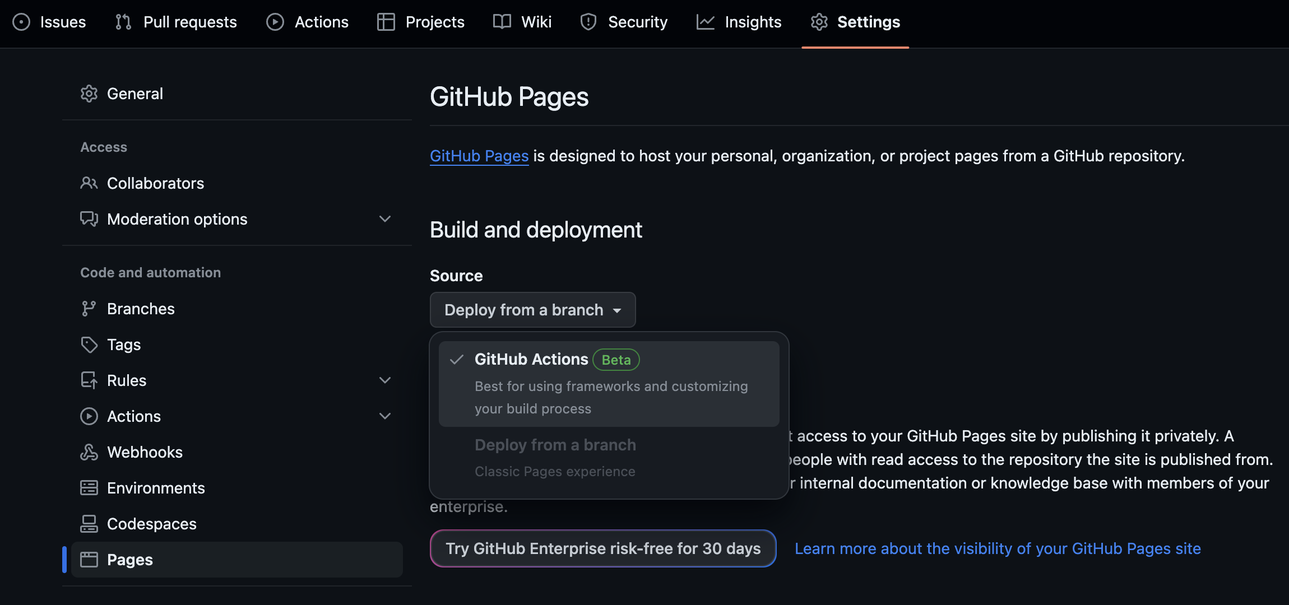Screen dimensions: 1289x605
Task: Expand the sidebar Actions chevron
Action: pos(385,416)
